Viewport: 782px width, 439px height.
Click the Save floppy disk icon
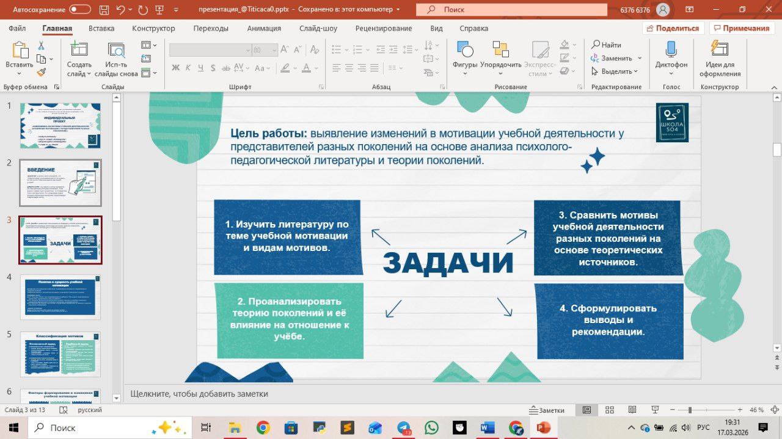(104, 10)
